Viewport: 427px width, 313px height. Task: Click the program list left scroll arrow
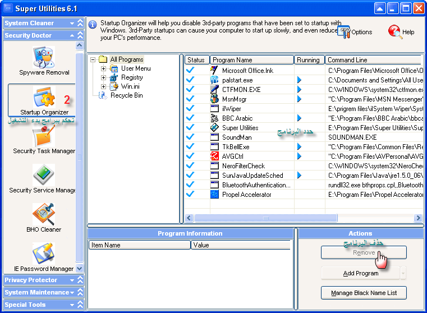[189, 218]
